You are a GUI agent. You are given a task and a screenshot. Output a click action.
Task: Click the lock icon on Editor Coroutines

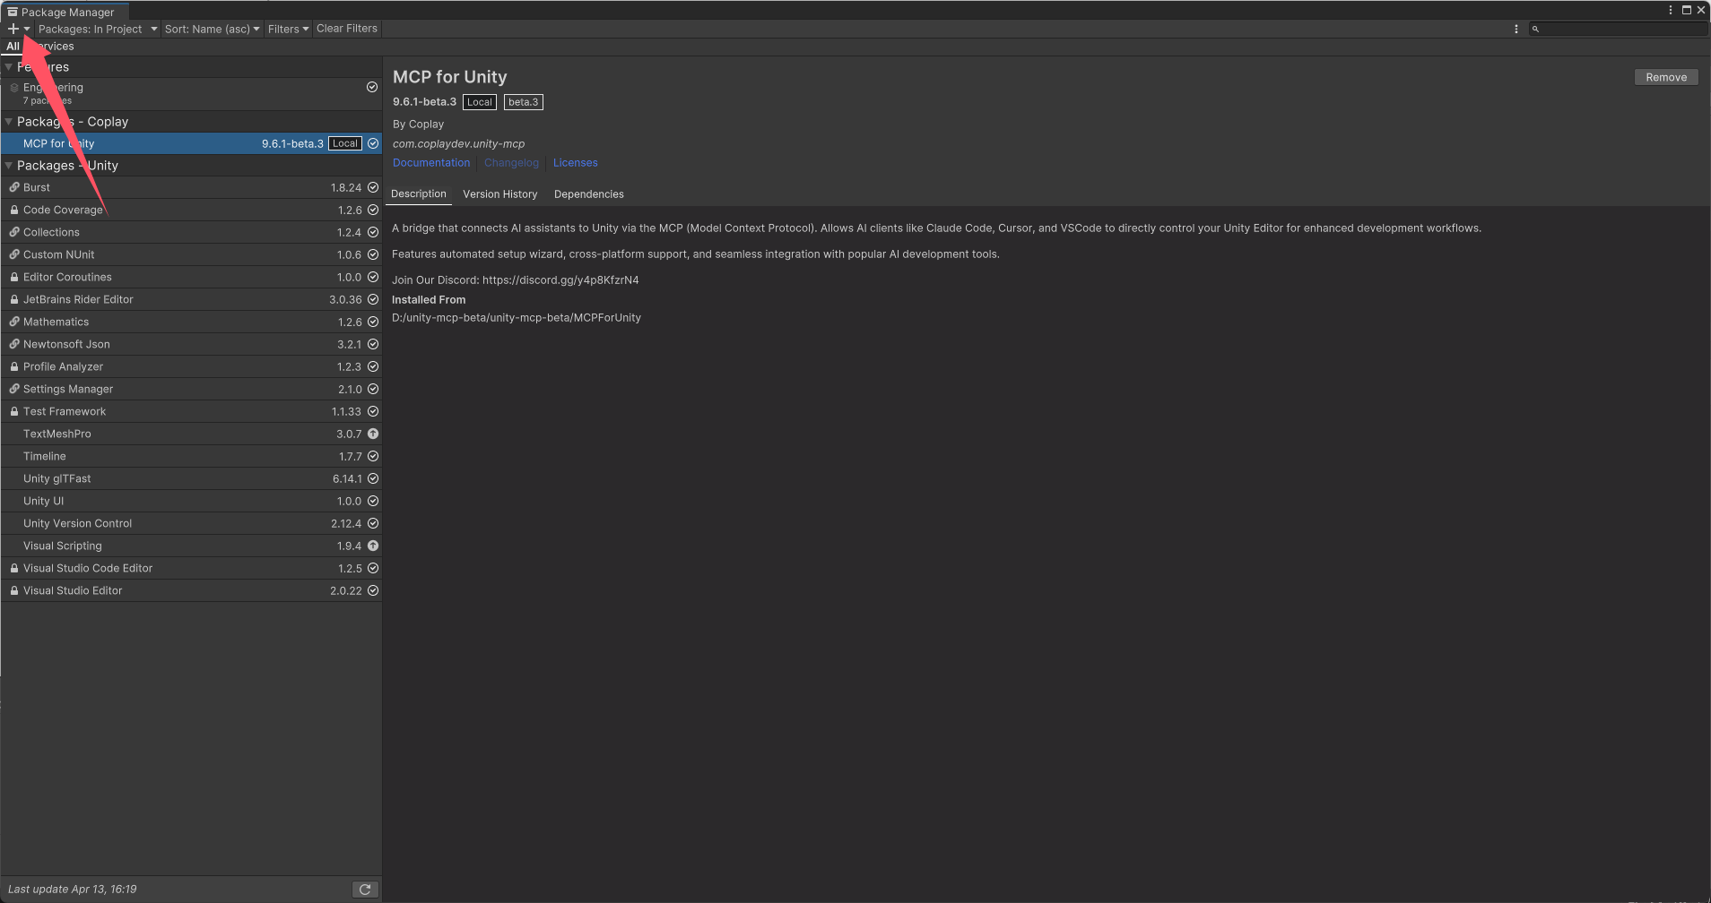[14, 277]
